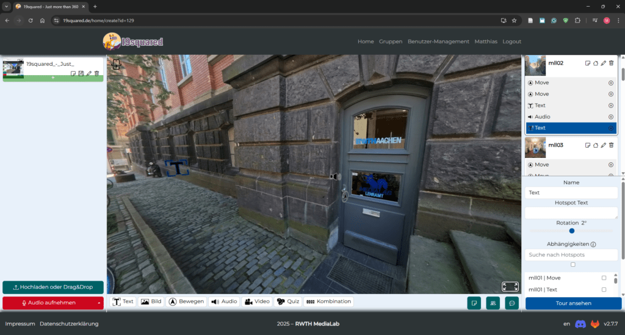Expand the Audio aufnehmen dropdown arrow
The width and height of the screenshot is (625, 335).
98,303
